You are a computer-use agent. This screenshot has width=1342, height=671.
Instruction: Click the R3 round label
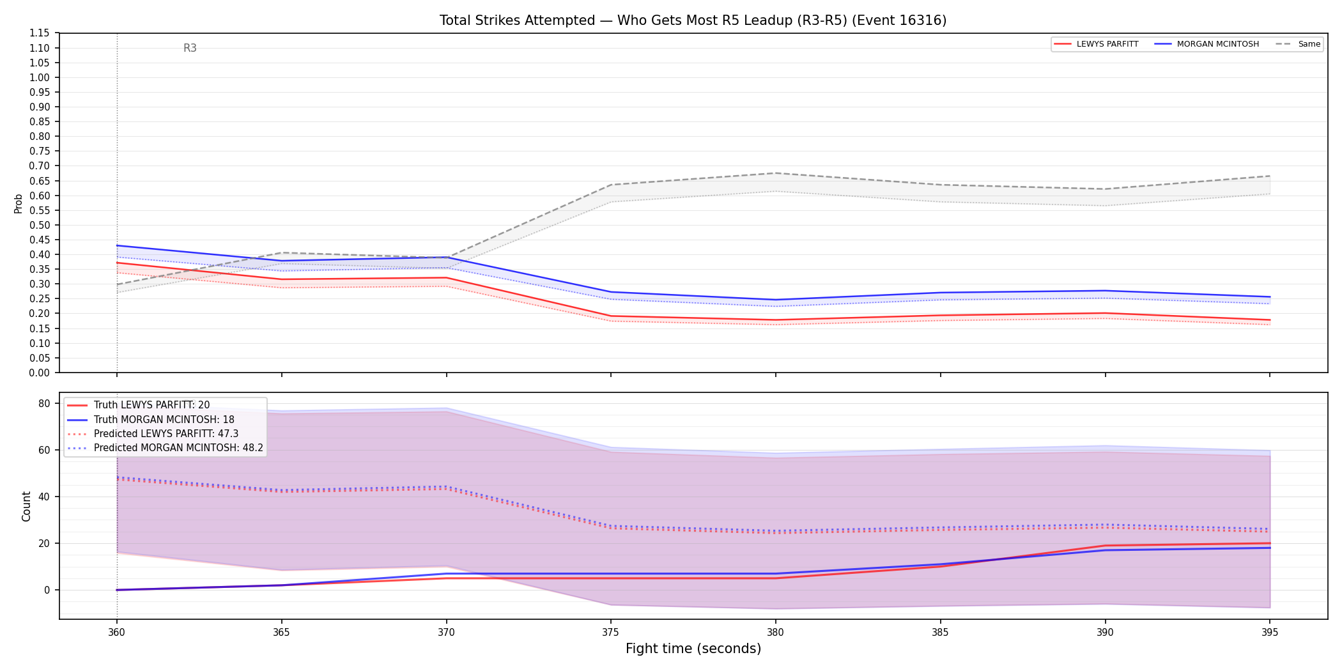click(x=190, y=48)
